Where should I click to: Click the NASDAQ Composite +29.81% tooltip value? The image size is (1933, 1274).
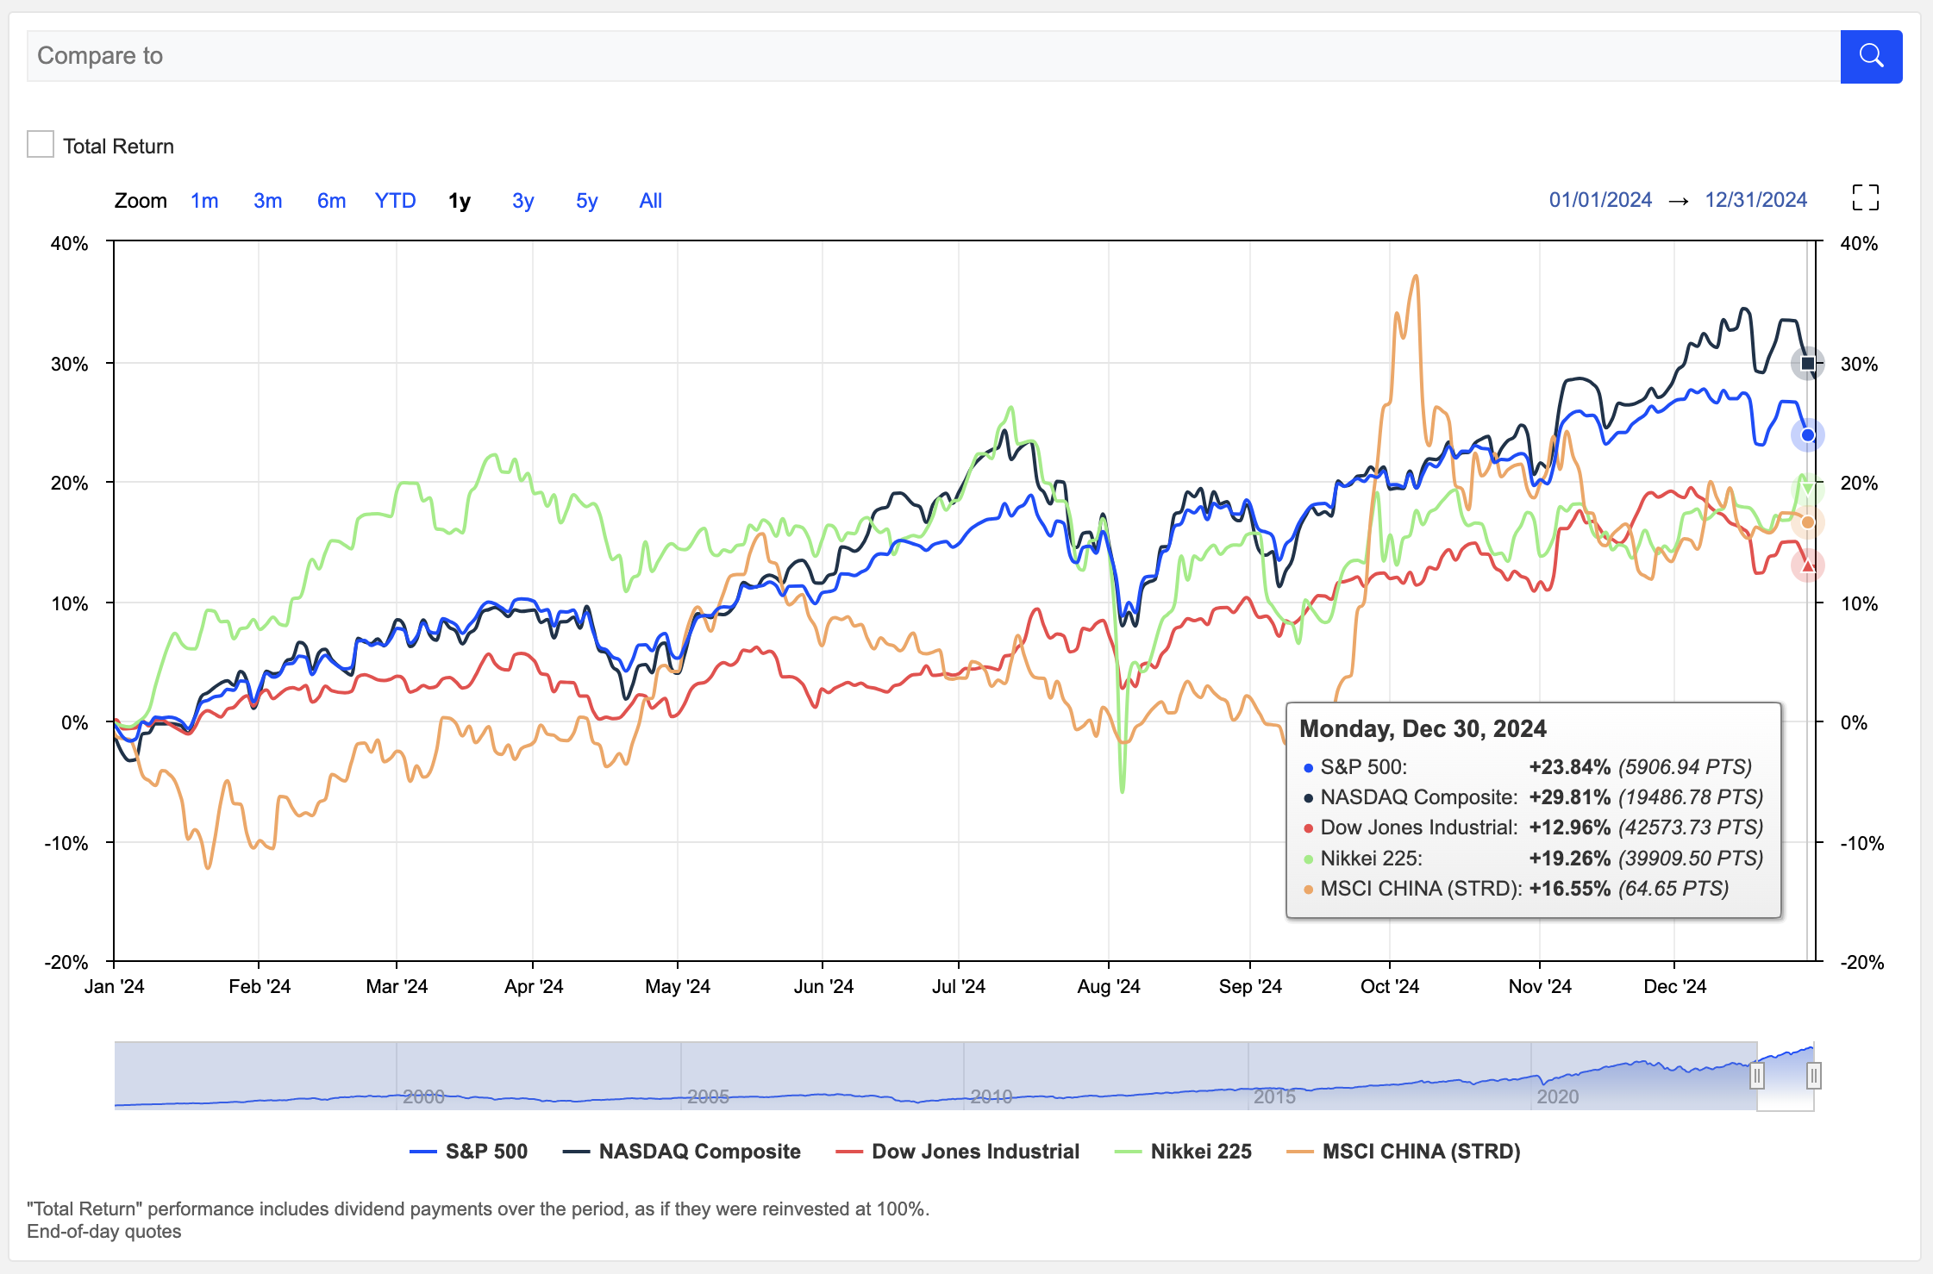coord(1569,797)
